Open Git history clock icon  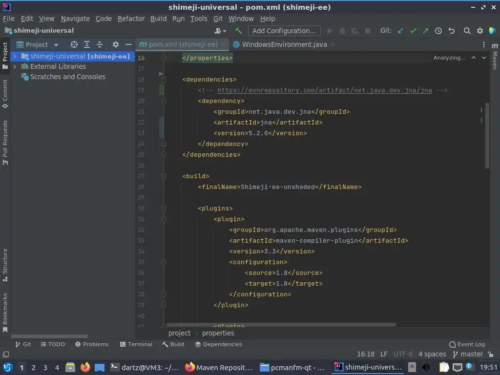pyautogui.click(x=438, y=31)
